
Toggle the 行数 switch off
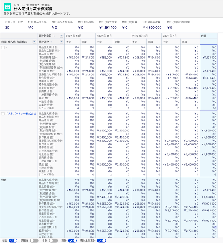pos(13,241)
